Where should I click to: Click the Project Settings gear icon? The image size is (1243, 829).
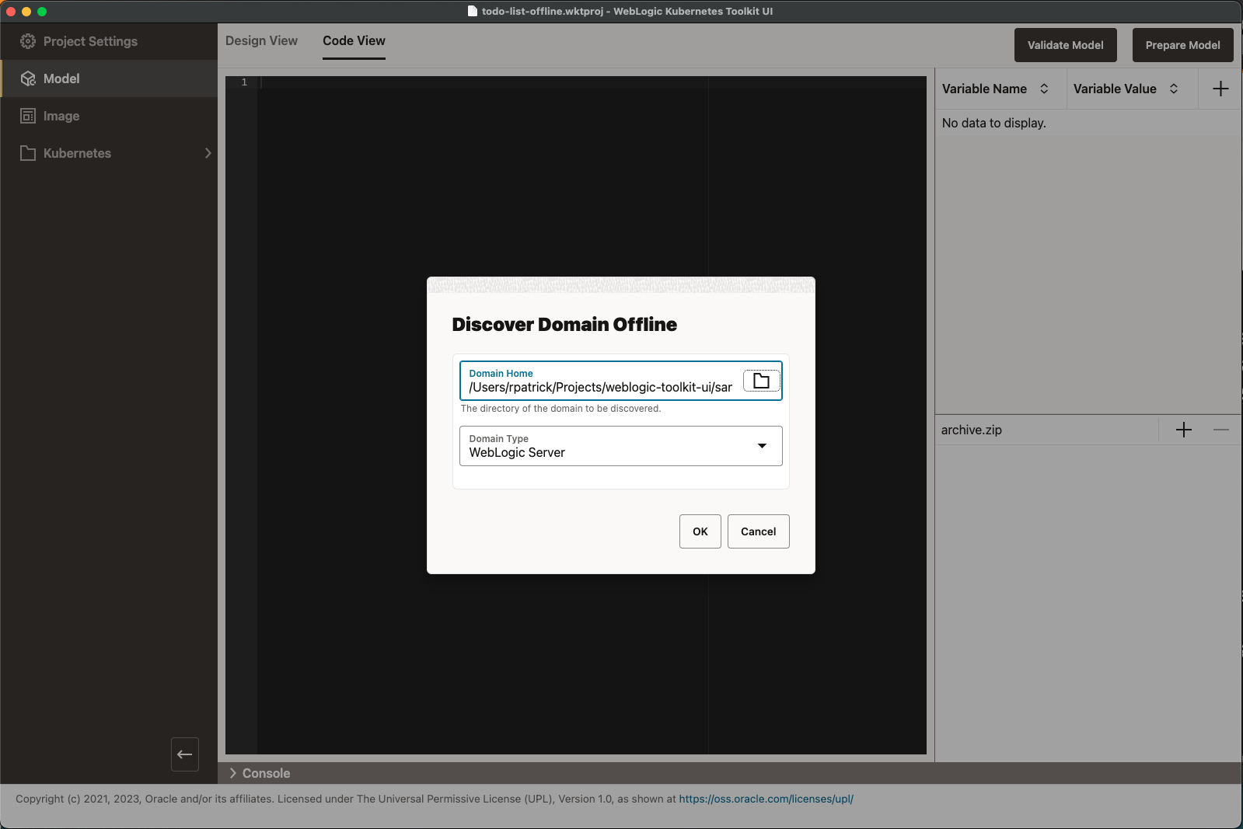click(28, 41)
